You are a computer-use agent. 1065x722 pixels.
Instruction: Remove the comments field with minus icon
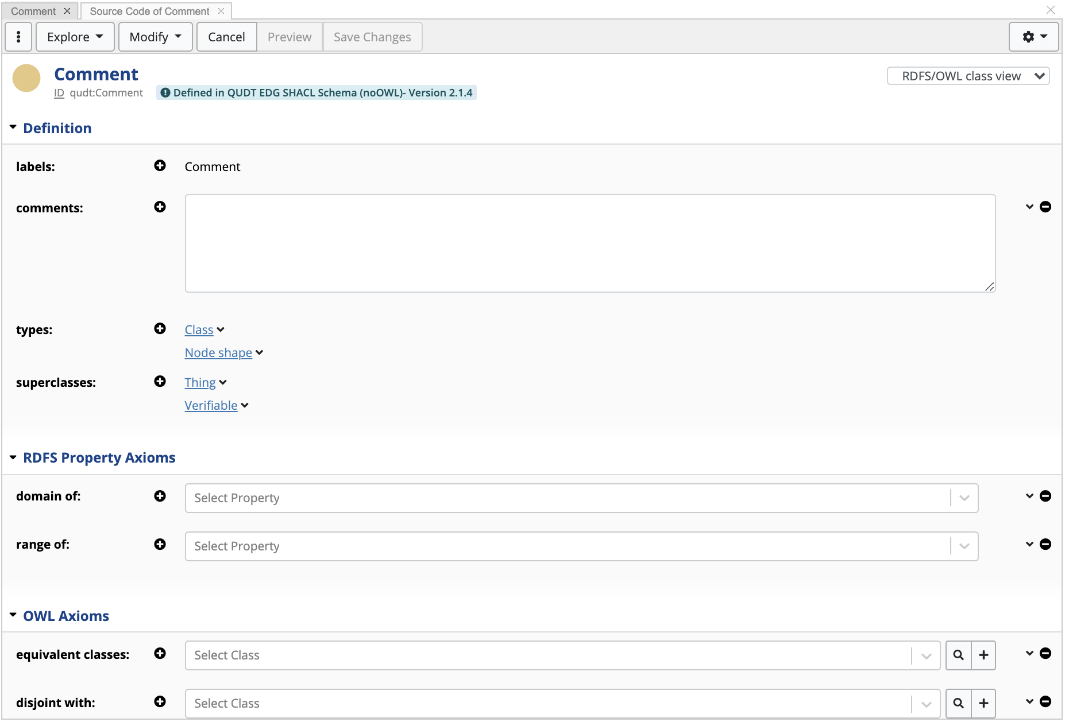pyautogui.click(x=1046, y=207)
